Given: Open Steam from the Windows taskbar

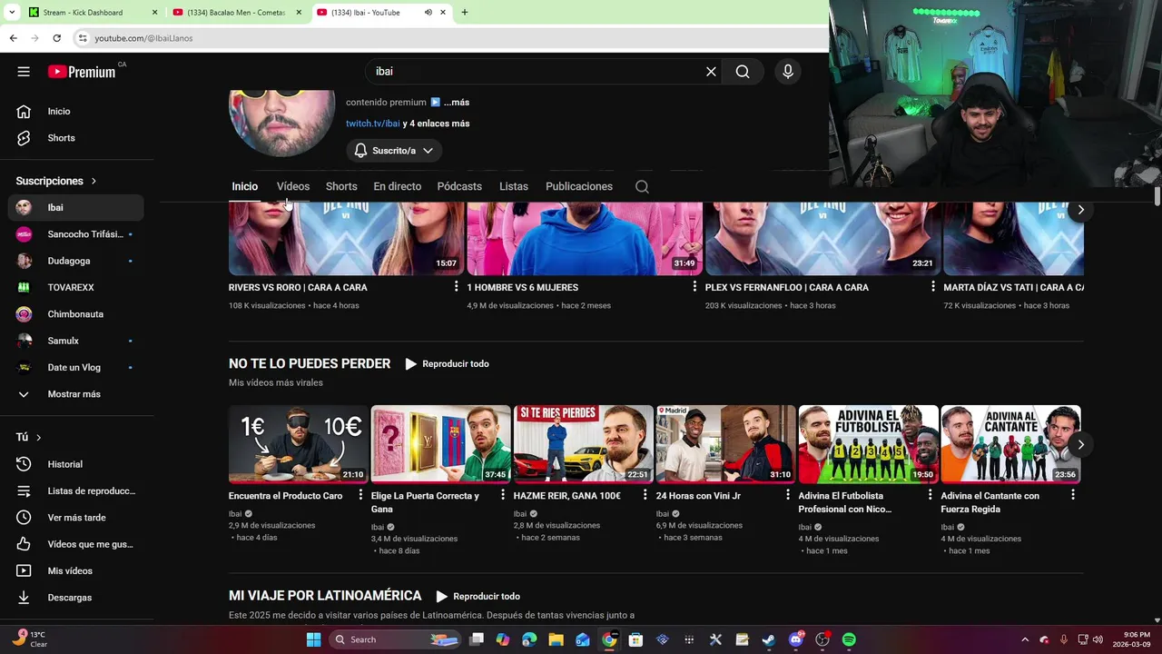Looking at the screenshot, I should tap(768, 639).
